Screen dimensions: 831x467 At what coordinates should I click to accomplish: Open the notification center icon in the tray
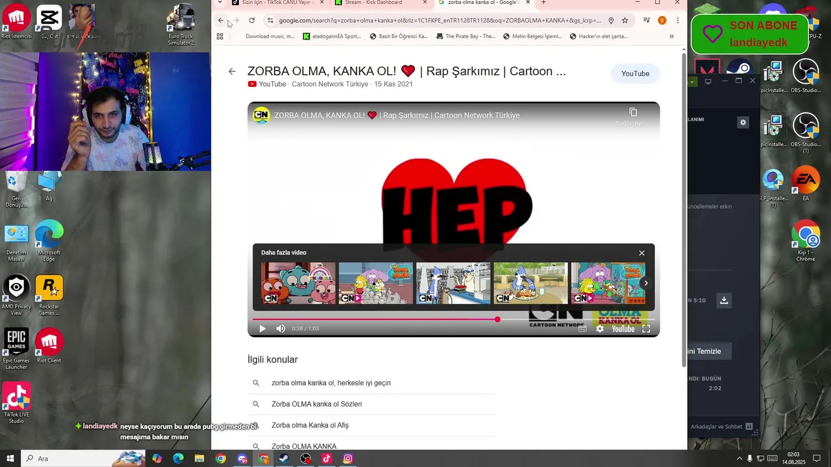click(817, 459)
